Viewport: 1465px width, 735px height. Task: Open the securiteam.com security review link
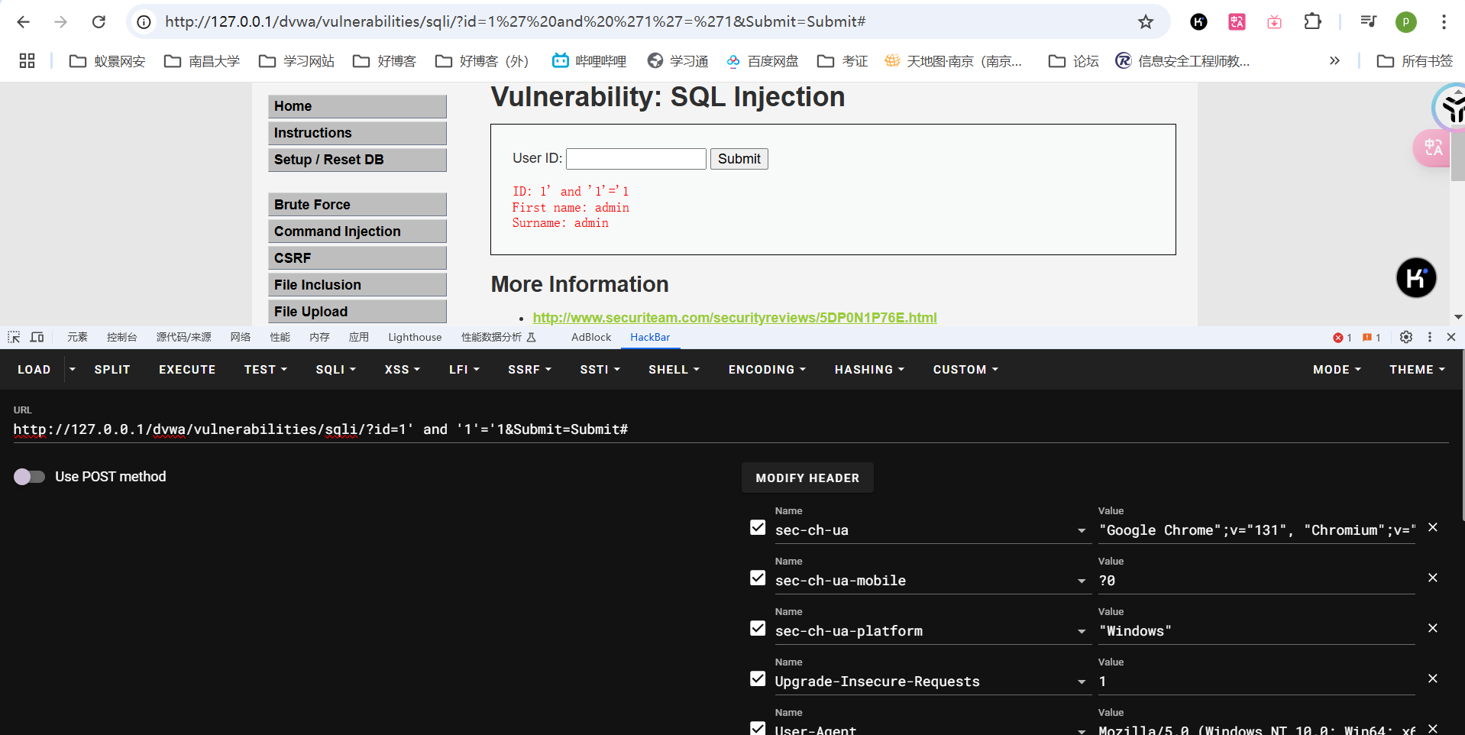[x=735, y=317]
